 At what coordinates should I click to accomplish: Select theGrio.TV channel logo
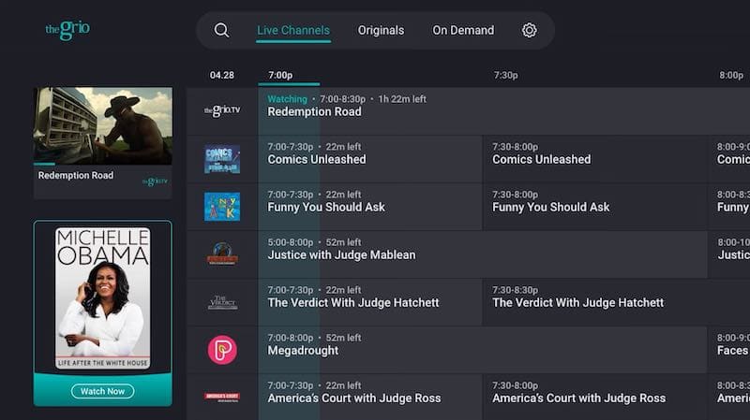(222, 110)
